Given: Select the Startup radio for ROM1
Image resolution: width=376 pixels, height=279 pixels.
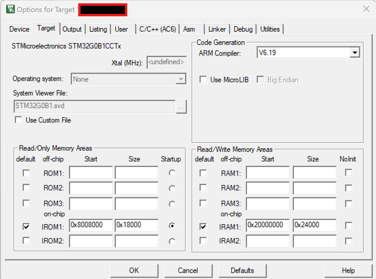Looking at the screenshot, I should tap(172, 172).
